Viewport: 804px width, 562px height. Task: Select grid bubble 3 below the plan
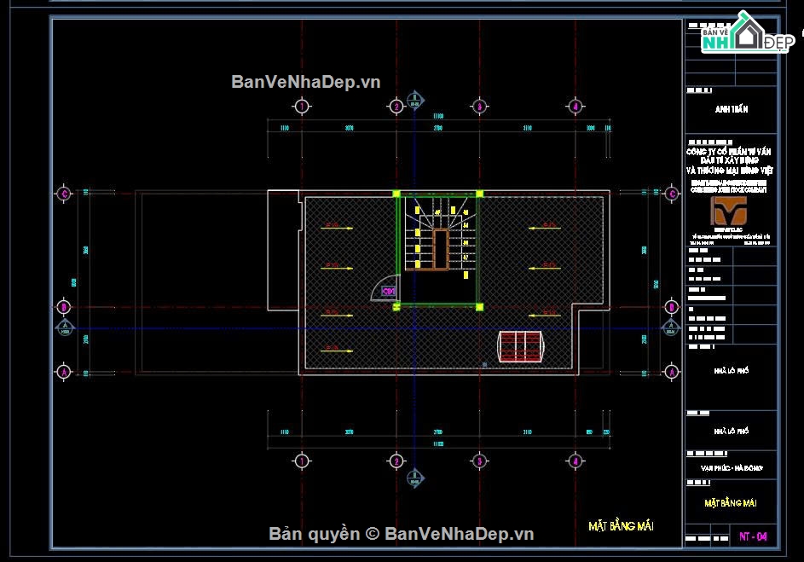[x=479, y=461]
